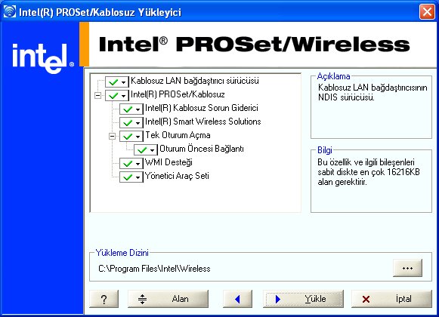Image resolution: width=439 pixels, height=317 pixels.
Task: Select the Oturum Öncesi Bağlantı row
Action: coord(202,149)
